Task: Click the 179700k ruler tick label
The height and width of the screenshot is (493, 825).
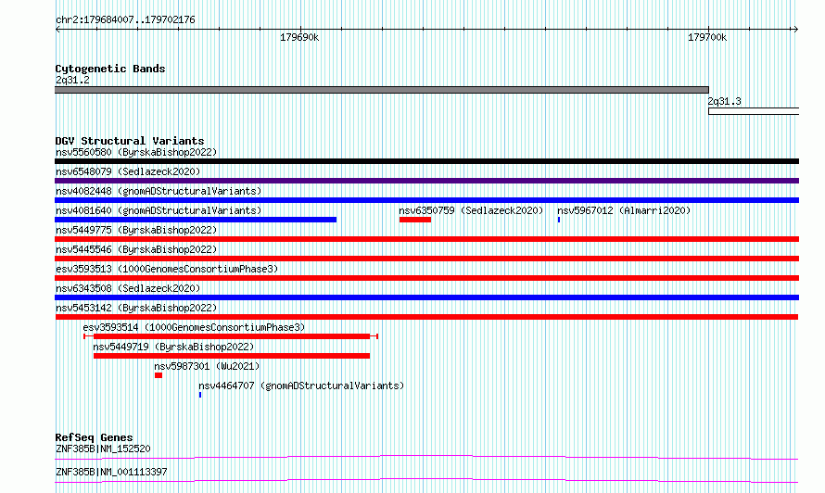Action: click(x=707, y=38)
